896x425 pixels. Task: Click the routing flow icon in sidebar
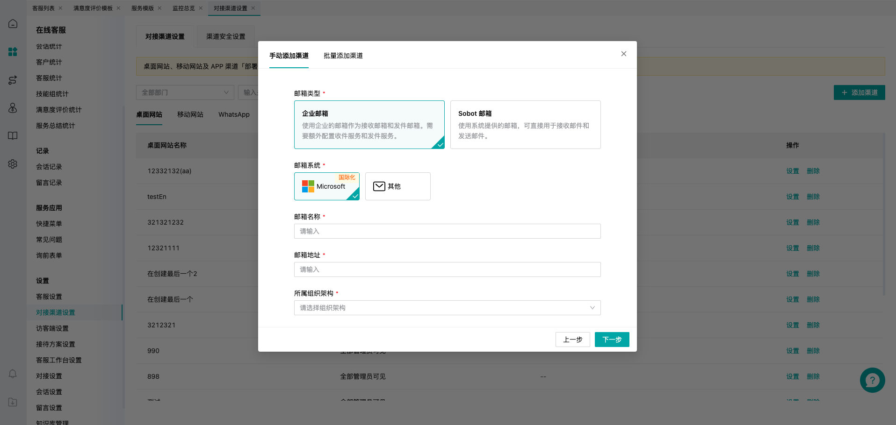pos(13,80)
